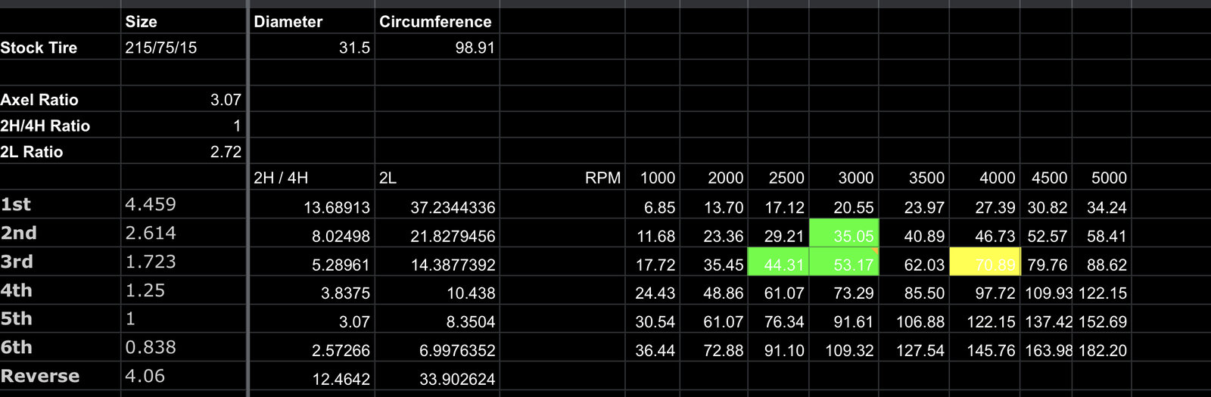Select the Circumference header cell

(436, 22)
